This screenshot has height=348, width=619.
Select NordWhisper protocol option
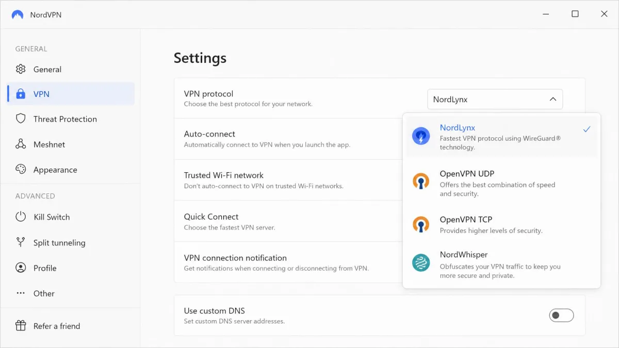(501, 264)
